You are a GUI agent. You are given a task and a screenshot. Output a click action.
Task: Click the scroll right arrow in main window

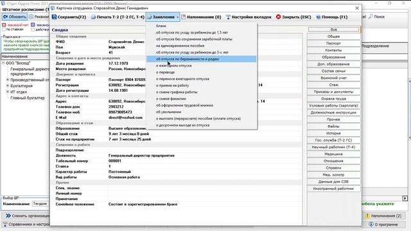(405, 198)
